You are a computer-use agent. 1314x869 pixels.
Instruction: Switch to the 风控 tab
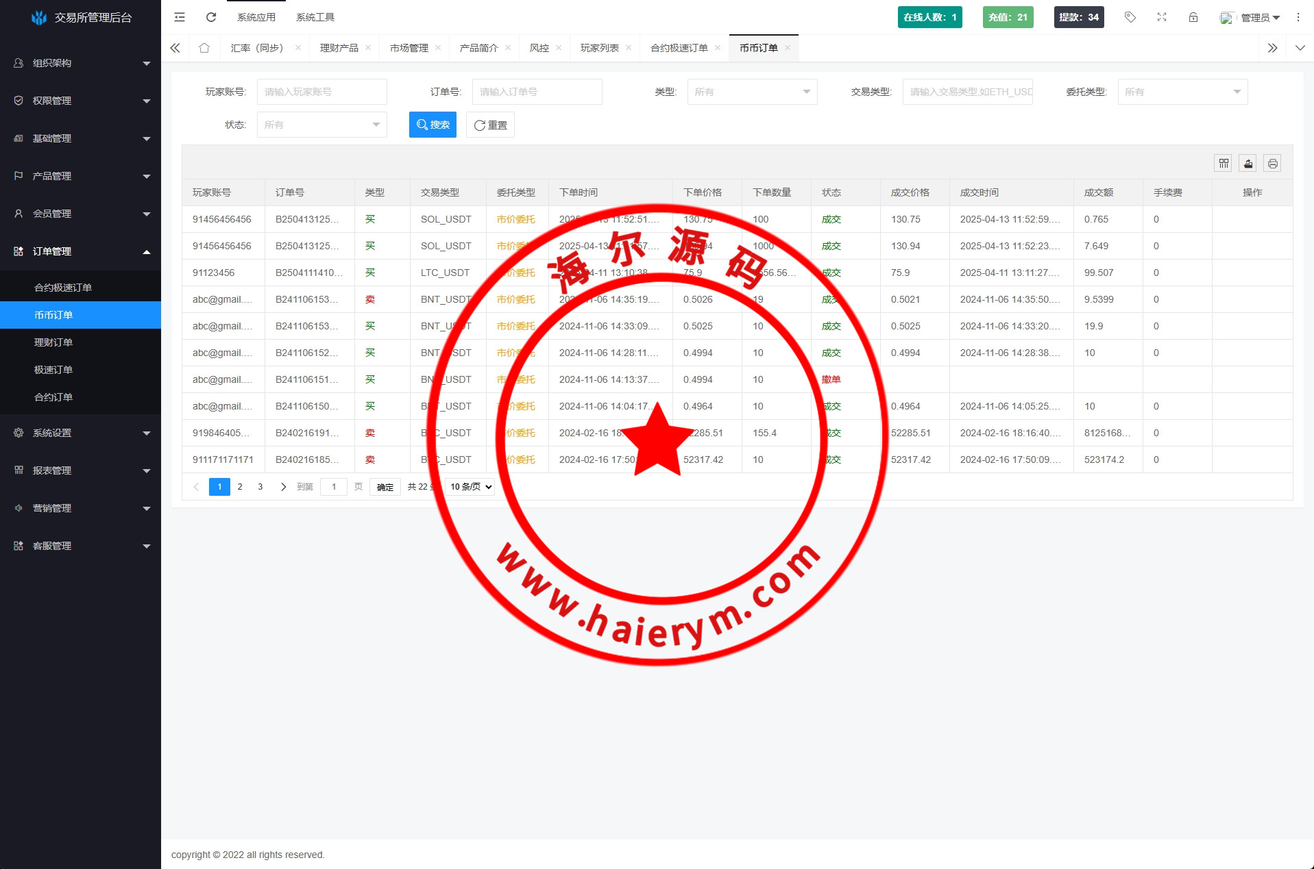coord(539,48)
